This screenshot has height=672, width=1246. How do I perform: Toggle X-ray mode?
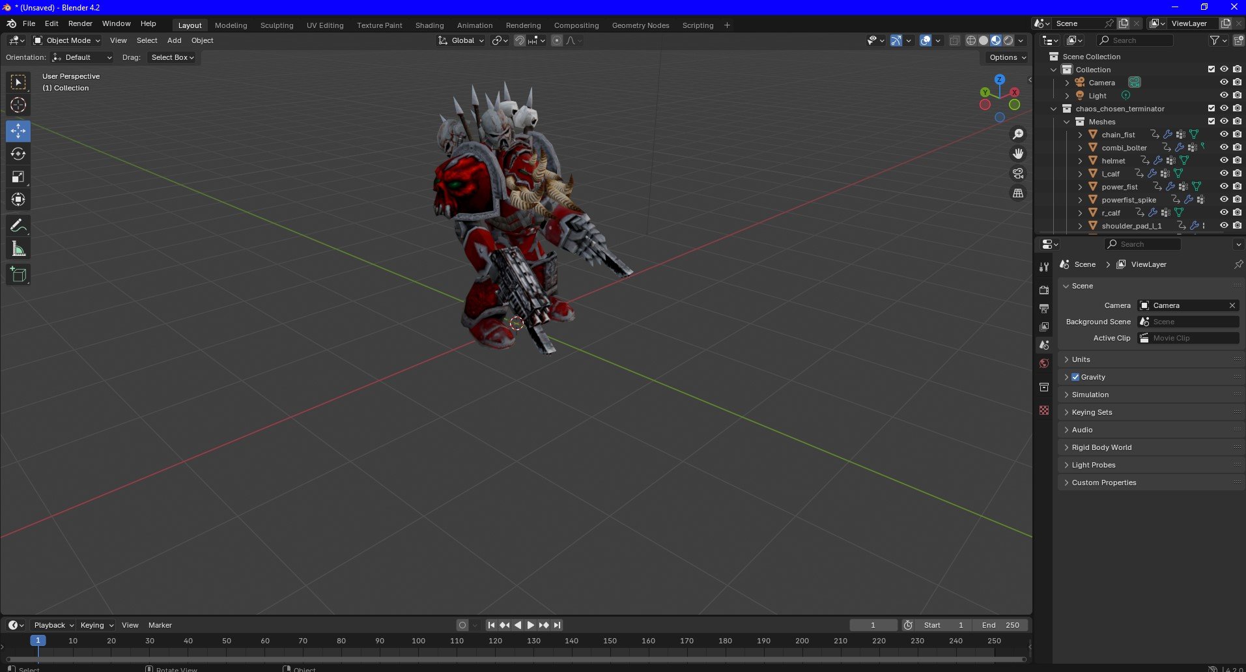(x=954, y=40)
